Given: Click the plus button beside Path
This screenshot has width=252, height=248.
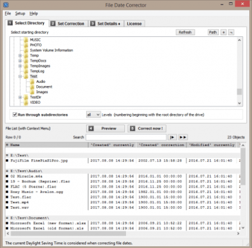Looking at the screenshot, I should (223, 32).
